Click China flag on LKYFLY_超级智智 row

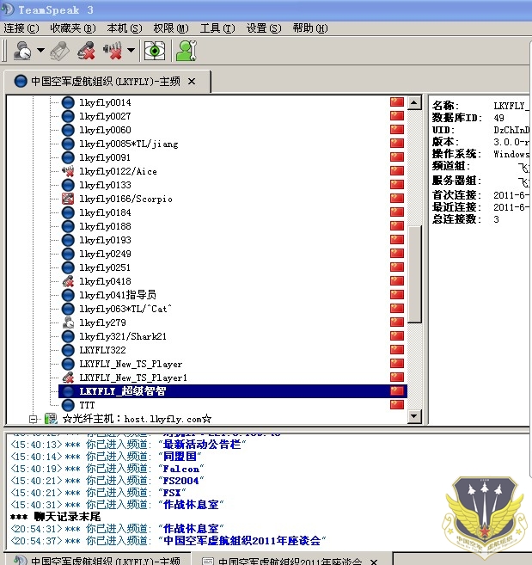(x=397, y=391)
